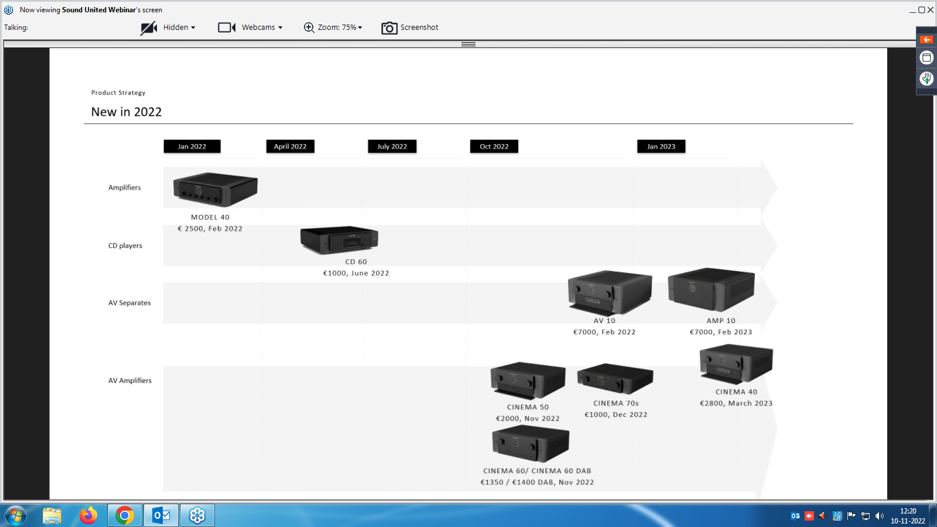Click the magnifier zoom icon
This screenshot has width=937, height=527.
pyautogui.click(x=309, y=28)
